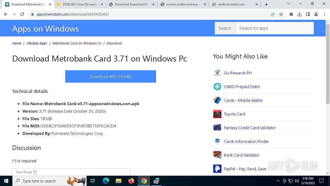Open the notifications action center
This screenshot has height=186, width=330.
[321, 181]
